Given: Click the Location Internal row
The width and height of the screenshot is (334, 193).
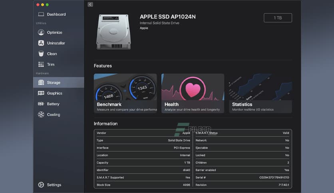Looking at the screenshot, I should [143, 155].
